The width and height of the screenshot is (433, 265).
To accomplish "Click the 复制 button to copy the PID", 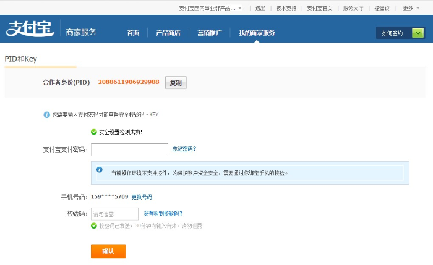I will 176,82.
